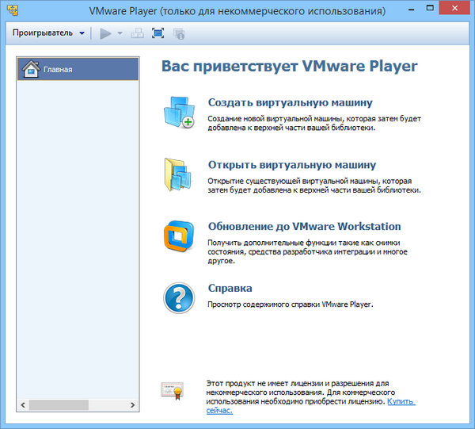Maximize the VMware Player window
This screenshot has height=429, width=475.
(x=430, y=8)
